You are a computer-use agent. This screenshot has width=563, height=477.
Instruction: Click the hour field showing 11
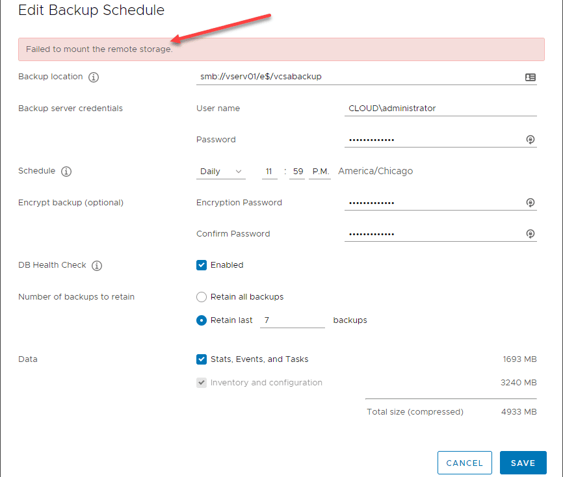(269, 172)
